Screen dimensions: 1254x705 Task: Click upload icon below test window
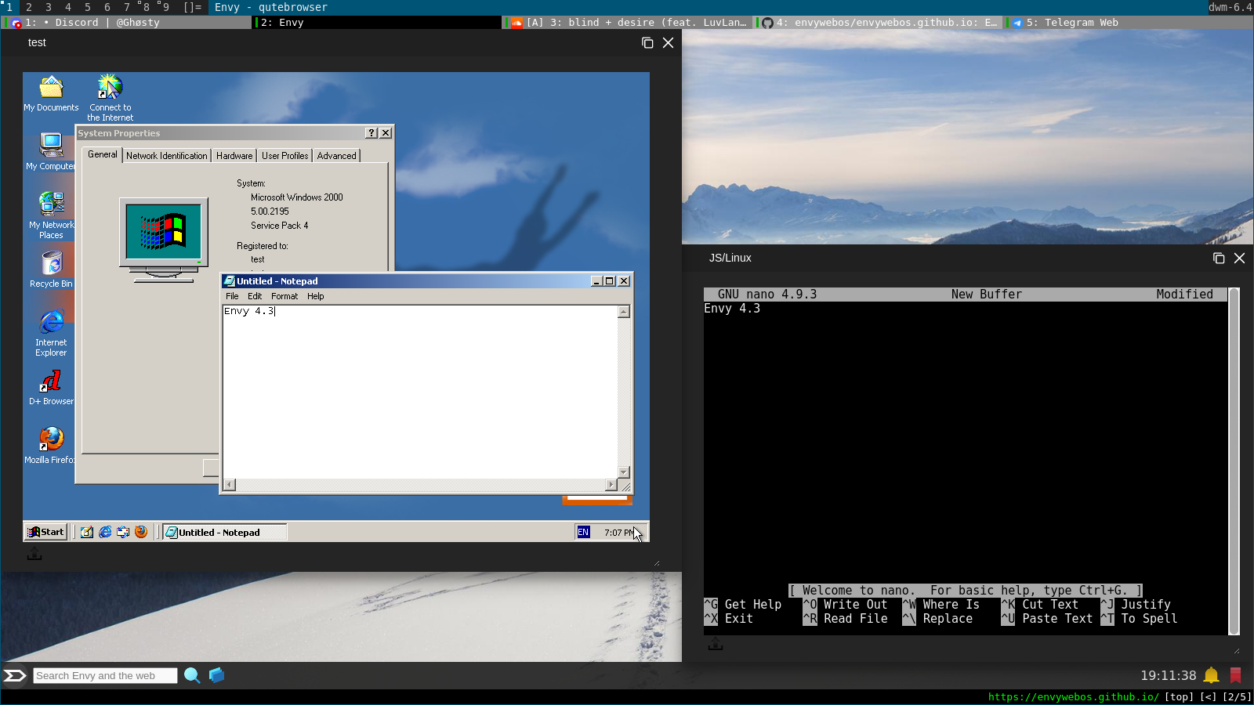(x=34, y=554)
